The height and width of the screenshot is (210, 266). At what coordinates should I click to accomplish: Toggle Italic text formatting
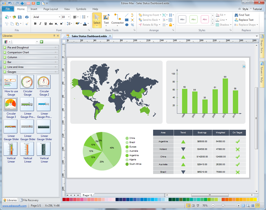click(x=41, y=24)
